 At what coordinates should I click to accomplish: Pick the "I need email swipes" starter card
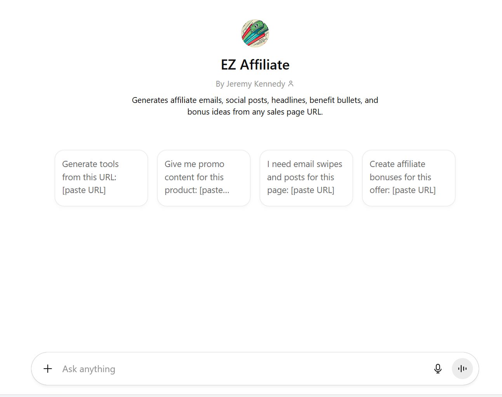click(x=306, y=178)
